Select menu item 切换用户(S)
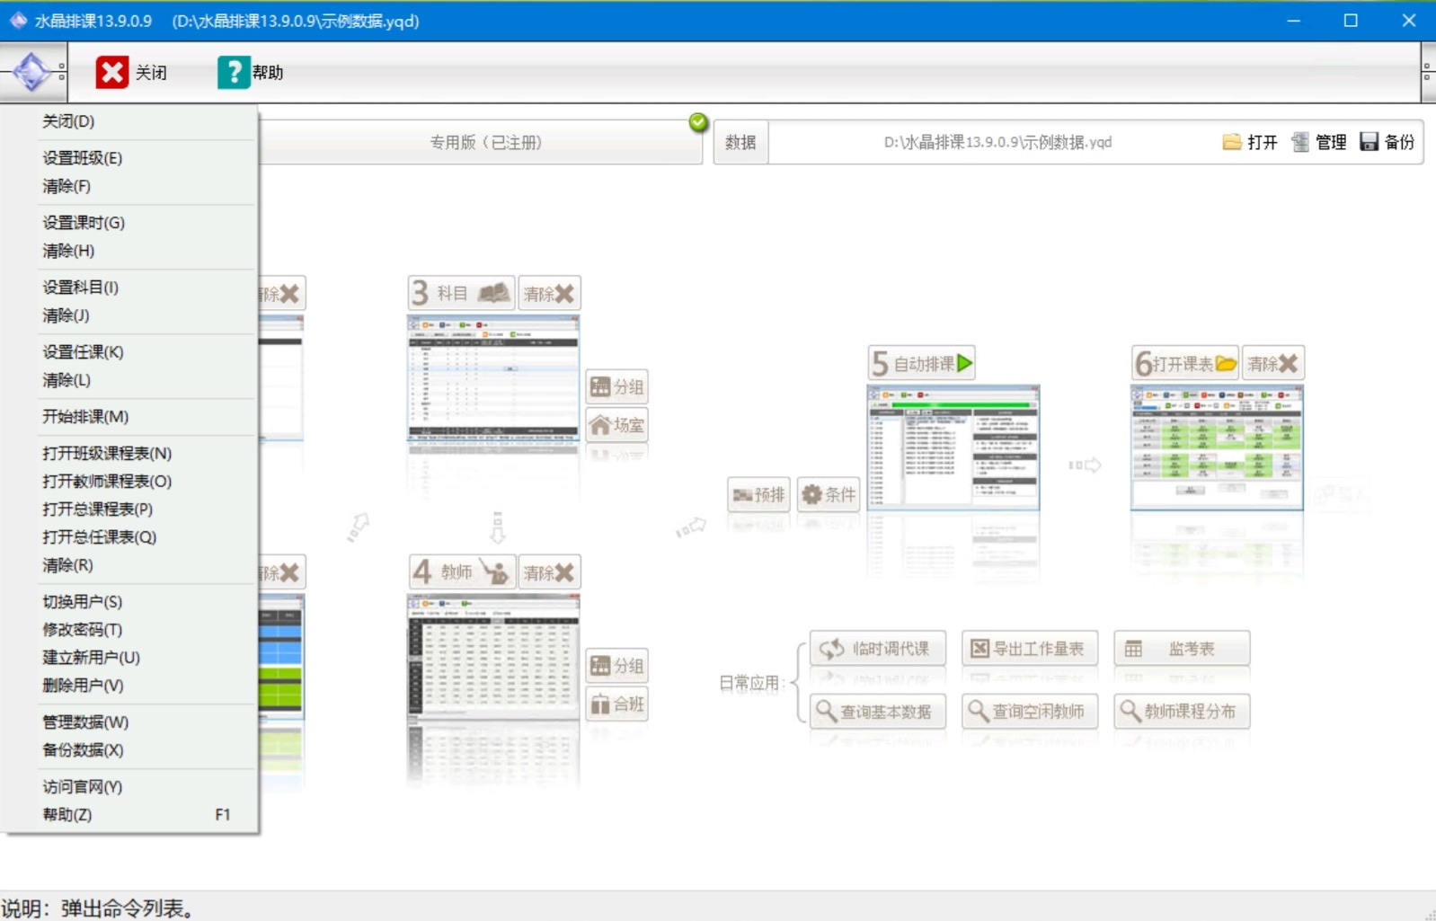Viewport: 1436px width, 921px height. 130,602
